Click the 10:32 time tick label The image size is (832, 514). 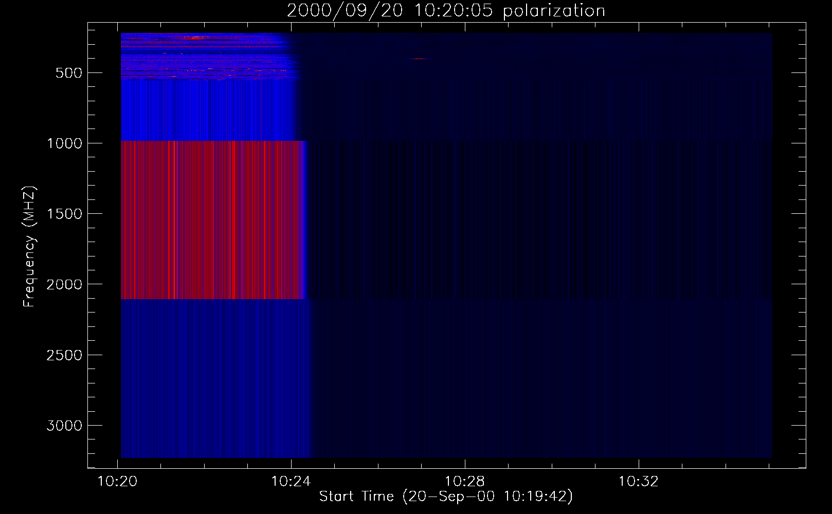pyautogui.click(x=638, y=482)
